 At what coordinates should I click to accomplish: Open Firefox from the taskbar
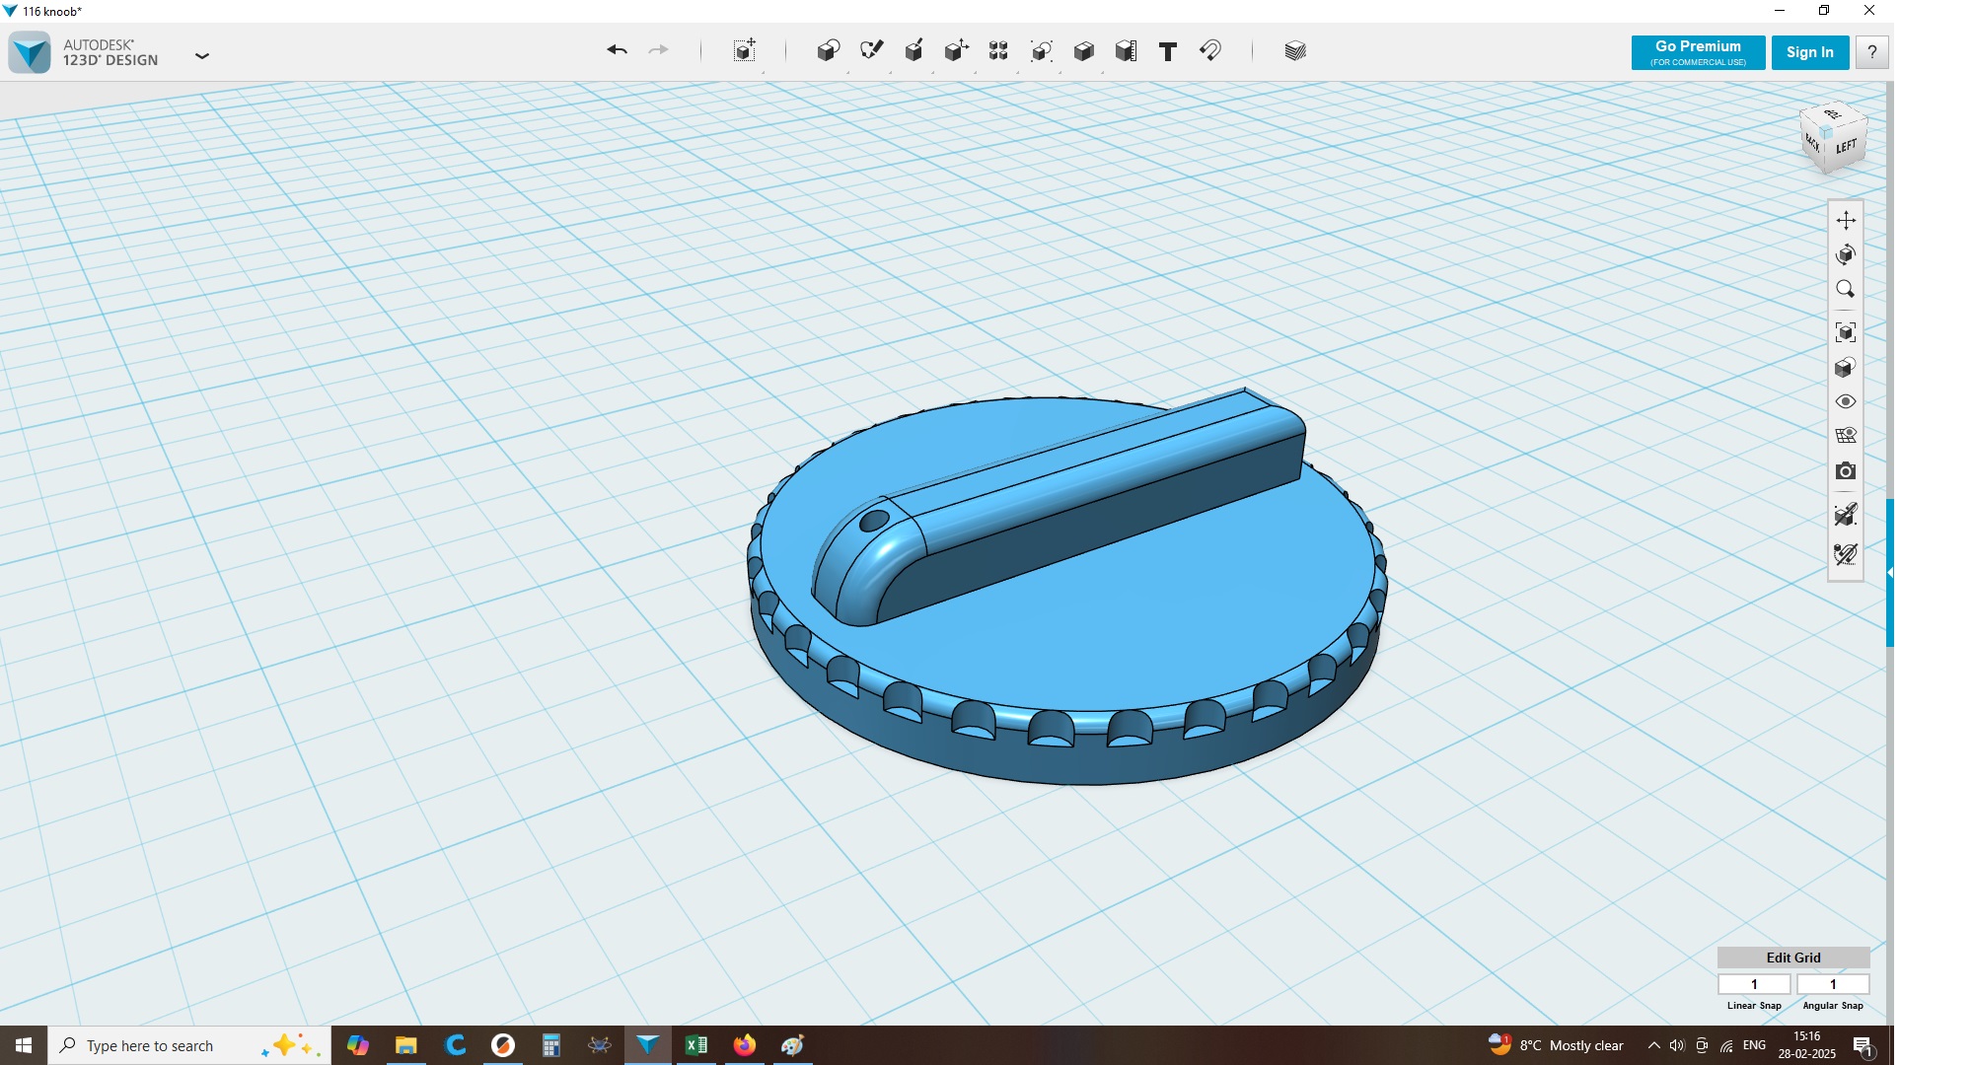745,1045
